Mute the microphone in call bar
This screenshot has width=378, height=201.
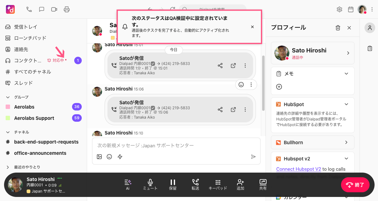point(150,185)
